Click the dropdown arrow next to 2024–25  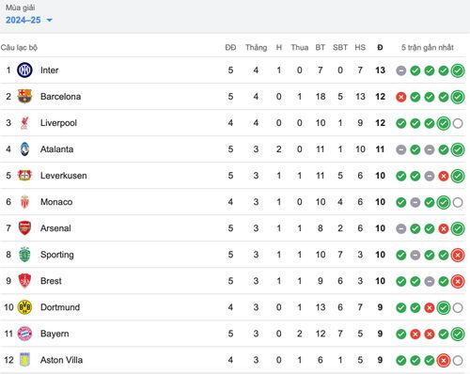[x=49, y=21]
